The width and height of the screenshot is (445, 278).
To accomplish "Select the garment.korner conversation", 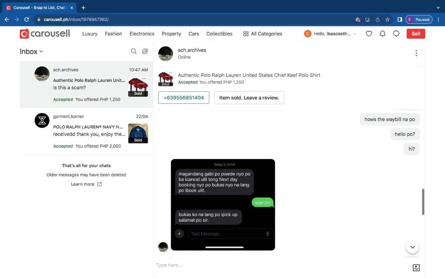I will (x=86, y=131).
